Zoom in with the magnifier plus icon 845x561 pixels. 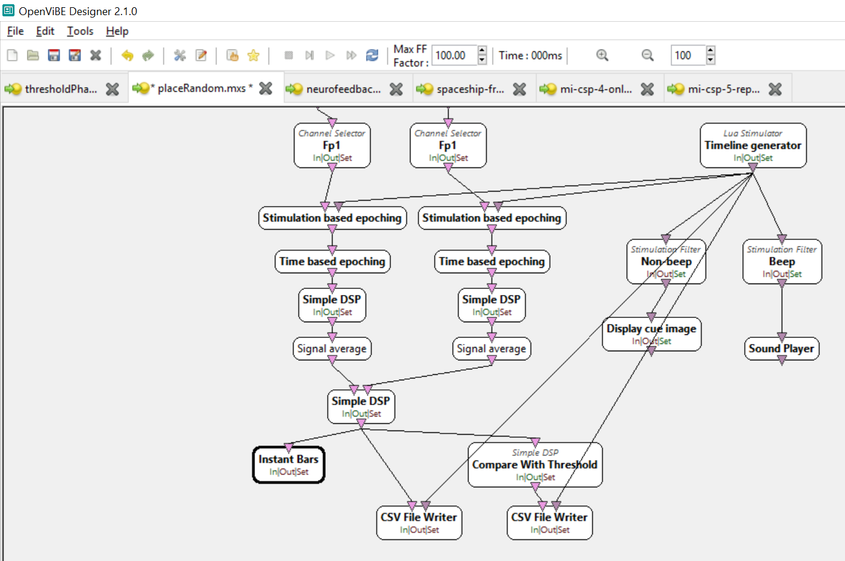603,56
